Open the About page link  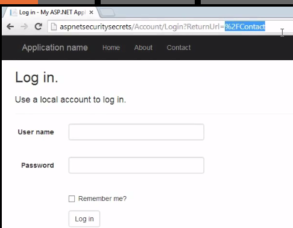tap(143, 48)
